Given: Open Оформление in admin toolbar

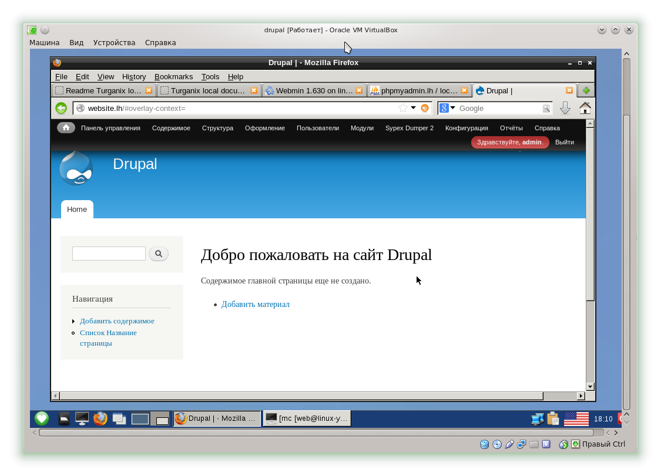Looking at the screenshot, I should click(x=265, y=128).
